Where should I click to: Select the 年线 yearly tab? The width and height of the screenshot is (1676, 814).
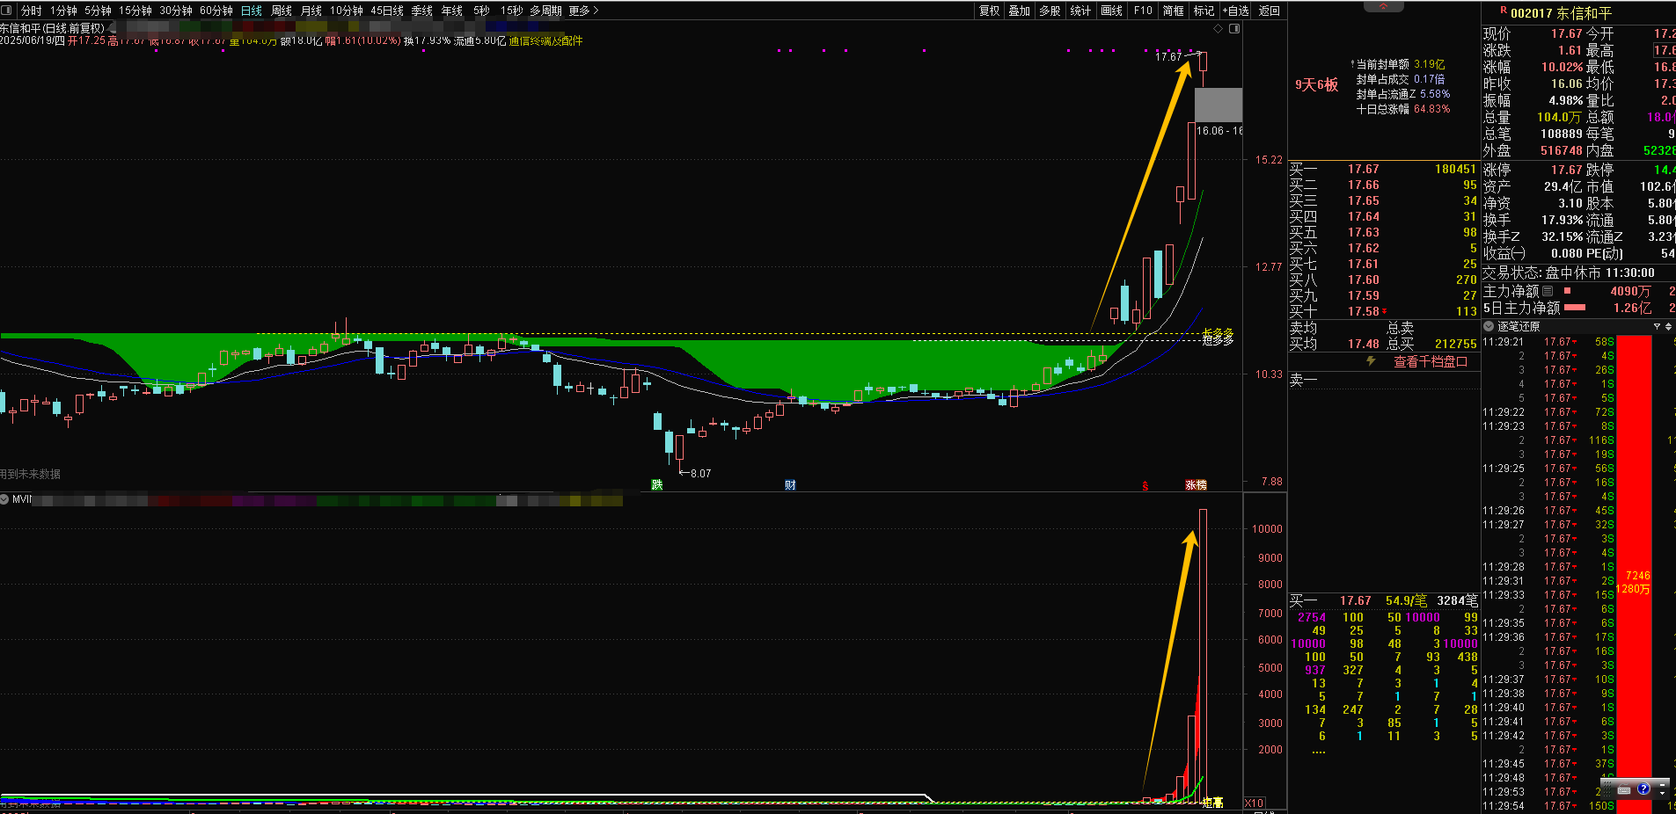tap(452, 11)
